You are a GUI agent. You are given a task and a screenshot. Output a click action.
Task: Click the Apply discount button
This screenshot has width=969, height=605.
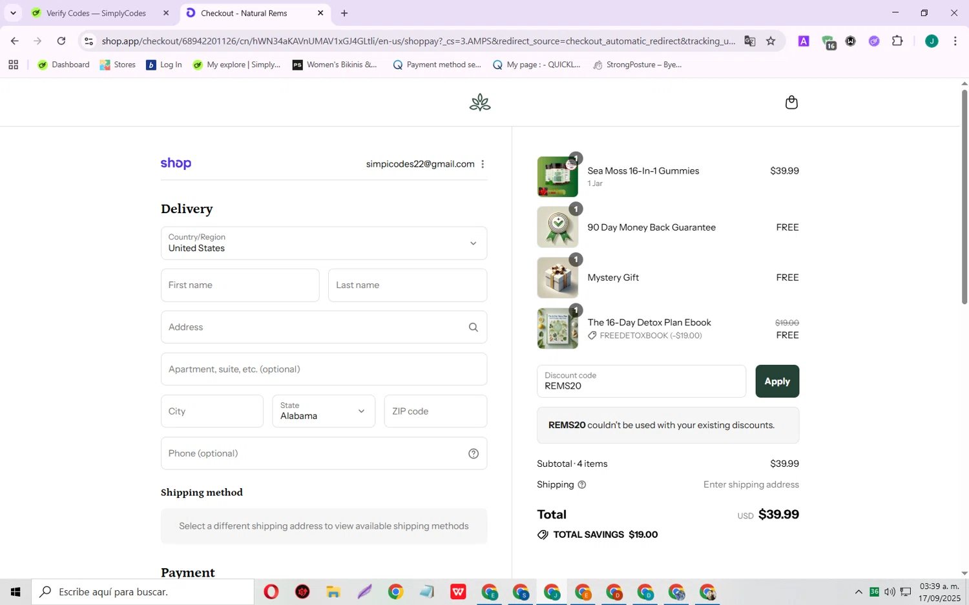point(777,382)
